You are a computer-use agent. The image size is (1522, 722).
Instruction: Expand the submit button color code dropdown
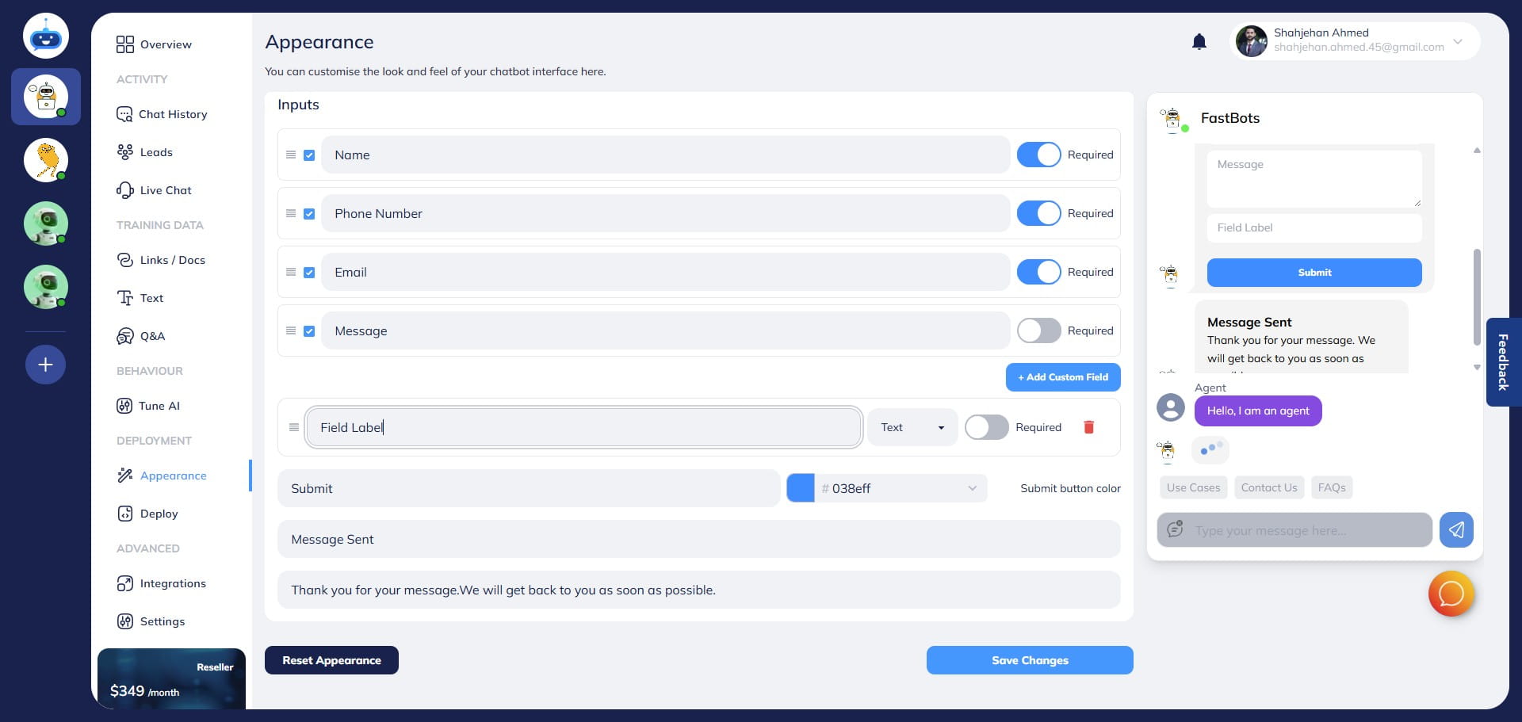pos(972,488)
